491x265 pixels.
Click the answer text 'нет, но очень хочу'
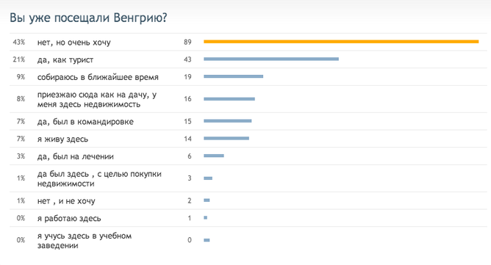[74, 43]
